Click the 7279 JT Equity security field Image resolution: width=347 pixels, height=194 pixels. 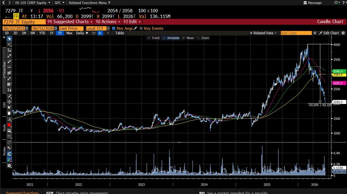24,22
